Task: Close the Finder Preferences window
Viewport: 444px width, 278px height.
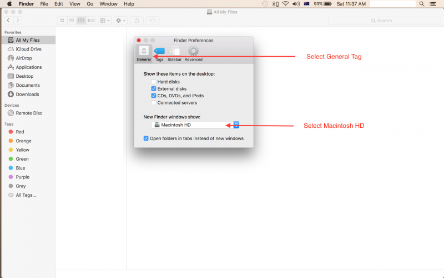Action: pos(139,40)
